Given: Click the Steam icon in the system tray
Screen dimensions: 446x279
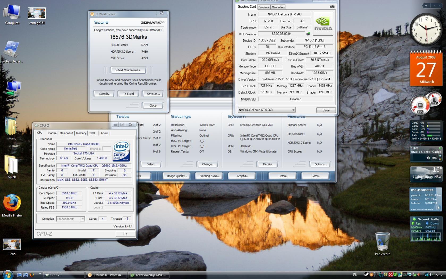Looking at the screenshot, I should tap(367, 275).
